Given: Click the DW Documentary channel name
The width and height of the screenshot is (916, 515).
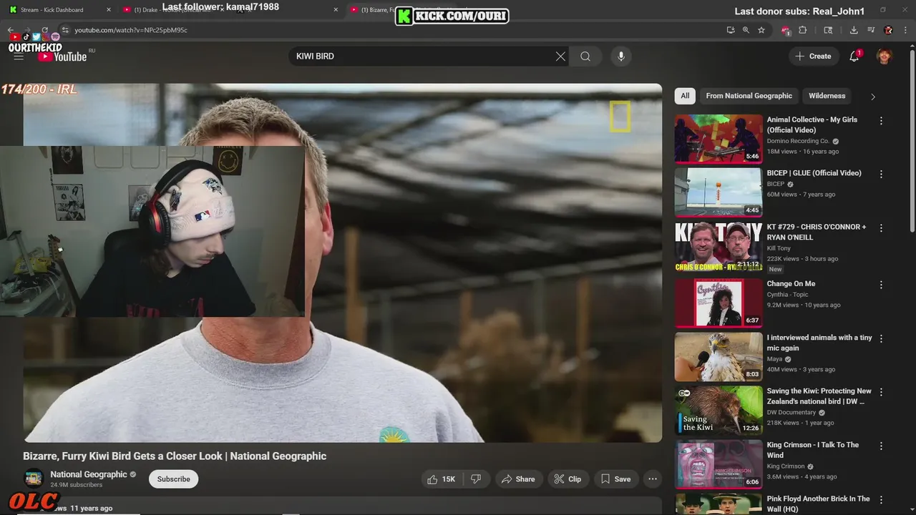Looking at the screenshot, I should (791, 413).
